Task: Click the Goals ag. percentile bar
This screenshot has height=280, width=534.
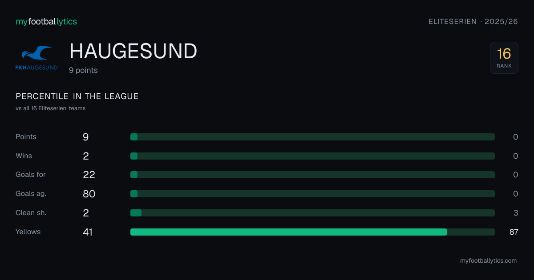Action: 312,194
